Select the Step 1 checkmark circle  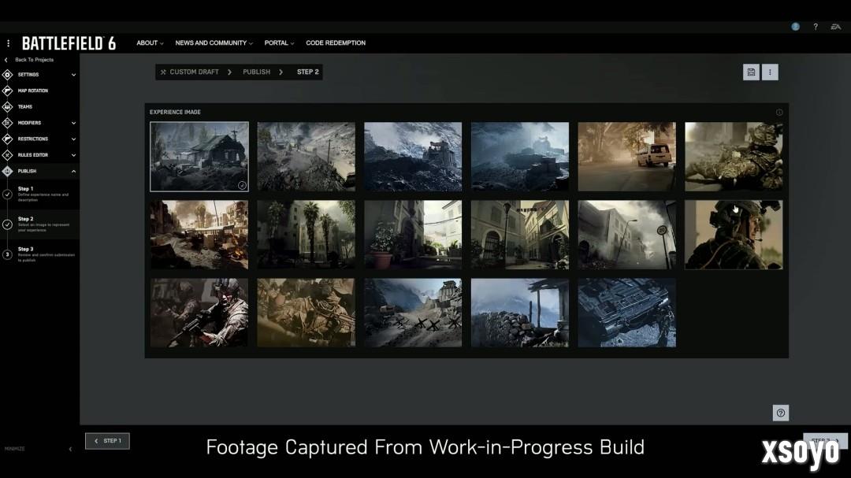[x=7, y=194]
